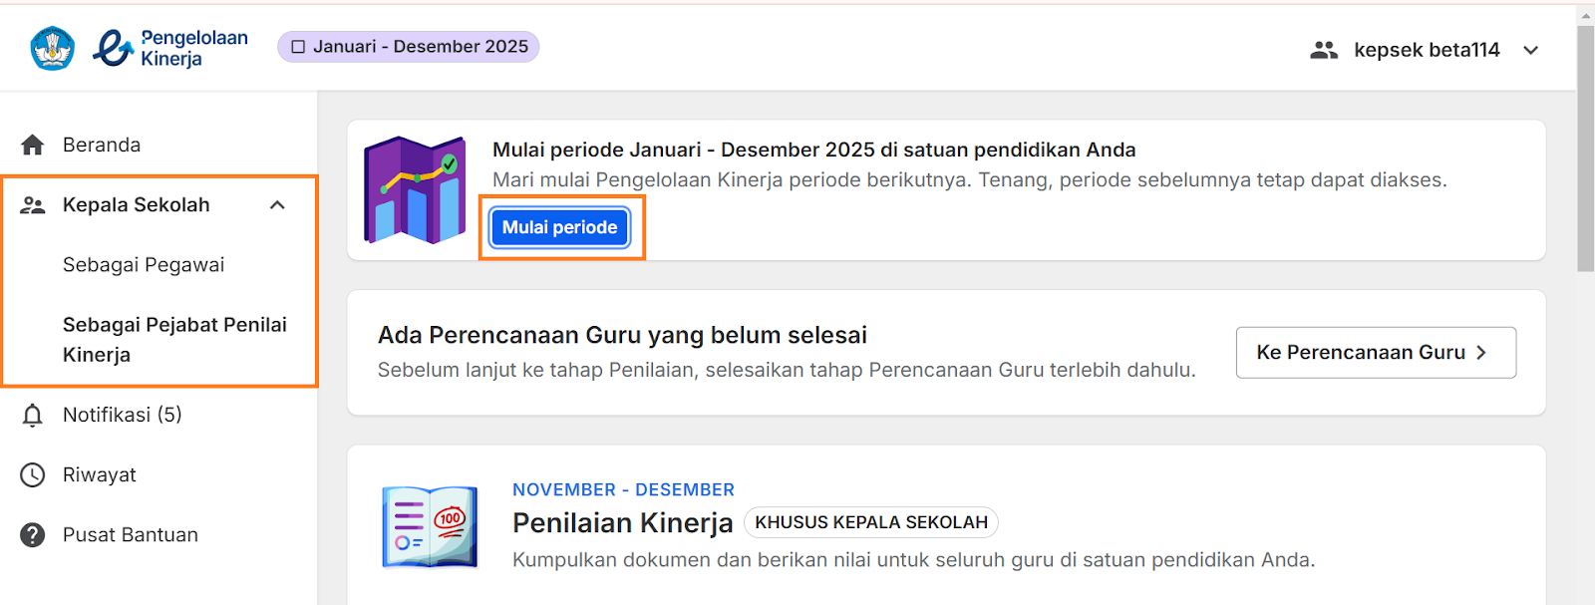Viewport: 1595px width, 605px height.
Task: Click the Mulai periode button
Action: coord(559,227)
